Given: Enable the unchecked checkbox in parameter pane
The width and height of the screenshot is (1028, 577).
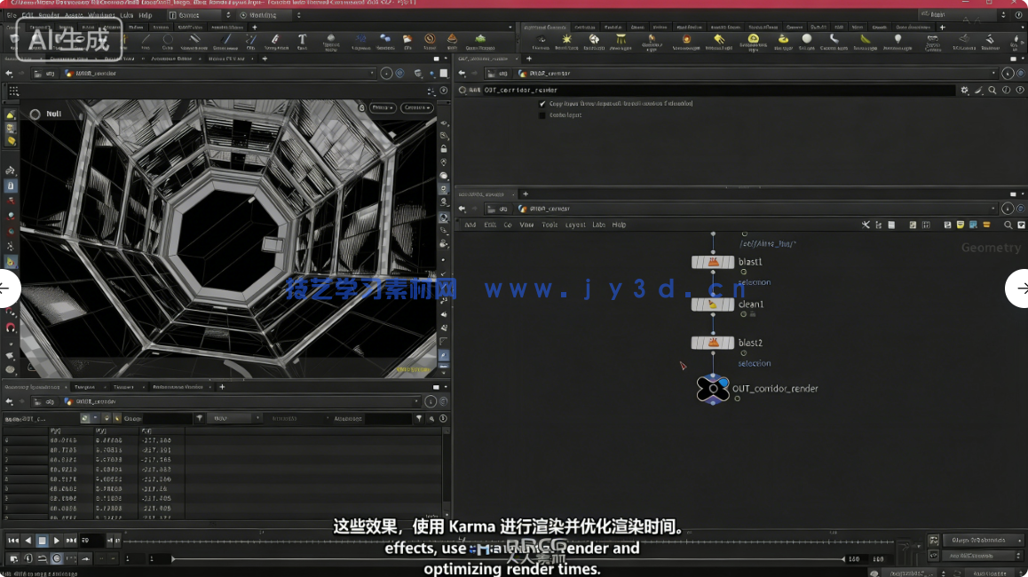Looking at the screenshot, I should coord(542,115).
